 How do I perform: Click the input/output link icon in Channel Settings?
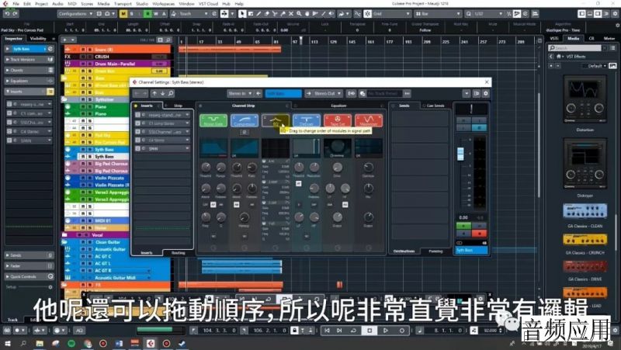tap(352, 93)
